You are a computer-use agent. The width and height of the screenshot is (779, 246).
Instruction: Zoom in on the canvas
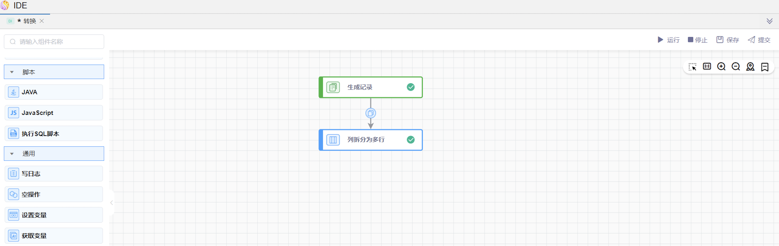[721, 67]
